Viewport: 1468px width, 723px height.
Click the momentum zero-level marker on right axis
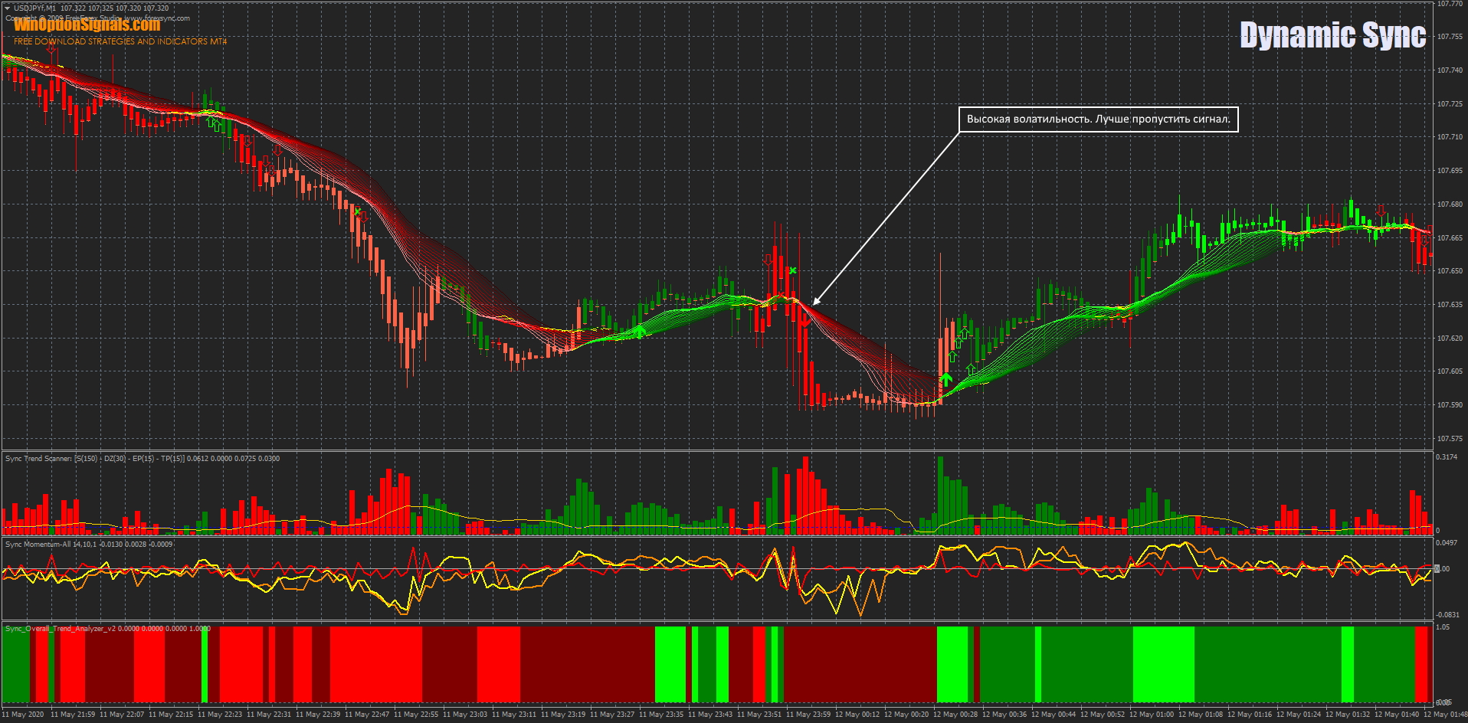(x=1437, y=568)
